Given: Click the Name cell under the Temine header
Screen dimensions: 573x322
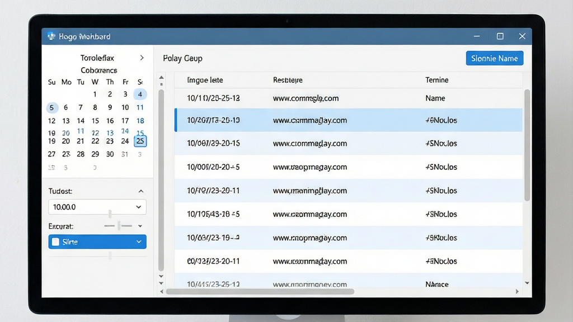Looking at the screenshot, I should click(435, 98).
